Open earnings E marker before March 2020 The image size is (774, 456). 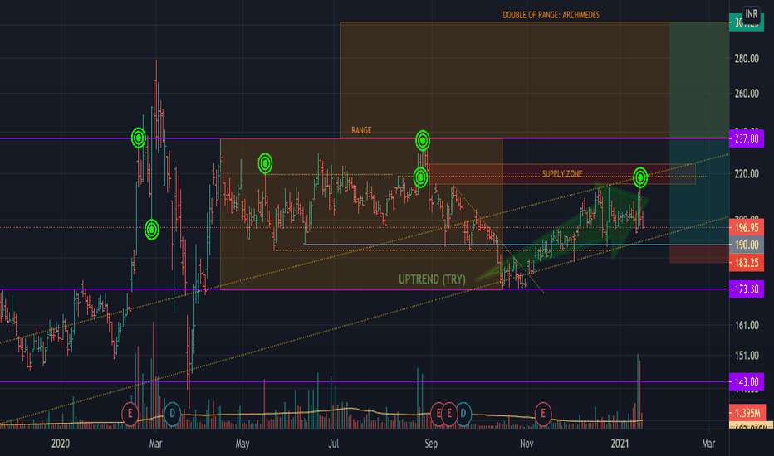coord(130,413)
